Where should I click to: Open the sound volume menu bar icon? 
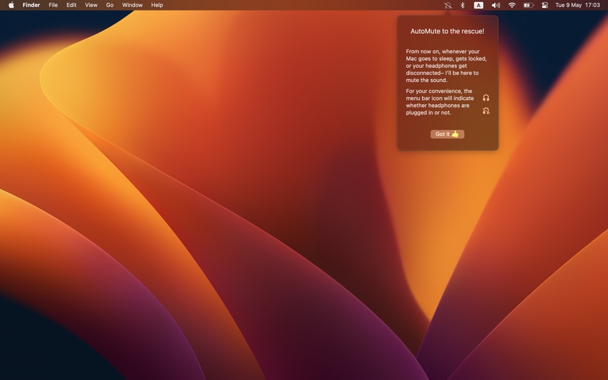click(x=495, y=5)
